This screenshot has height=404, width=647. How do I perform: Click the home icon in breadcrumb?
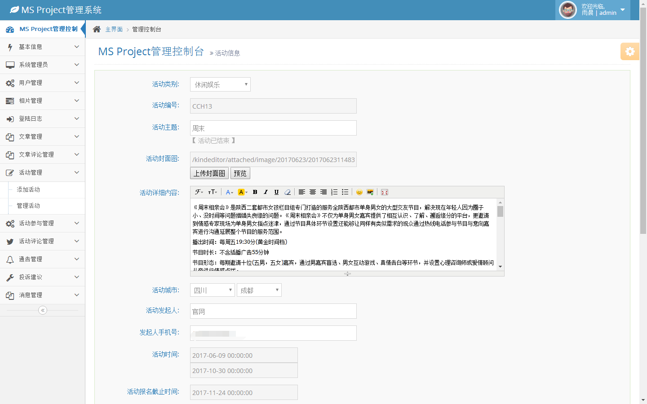(x=97, y=29)
